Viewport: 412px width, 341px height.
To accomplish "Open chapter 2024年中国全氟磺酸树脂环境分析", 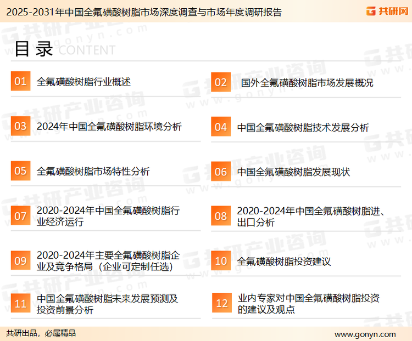I will (109, 127).
